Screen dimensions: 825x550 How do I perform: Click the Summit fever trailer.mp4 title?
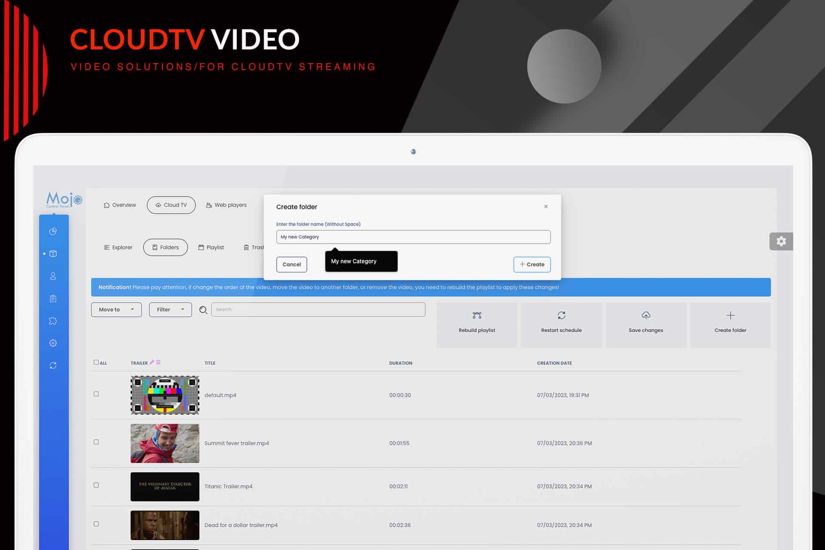[237, 443]
